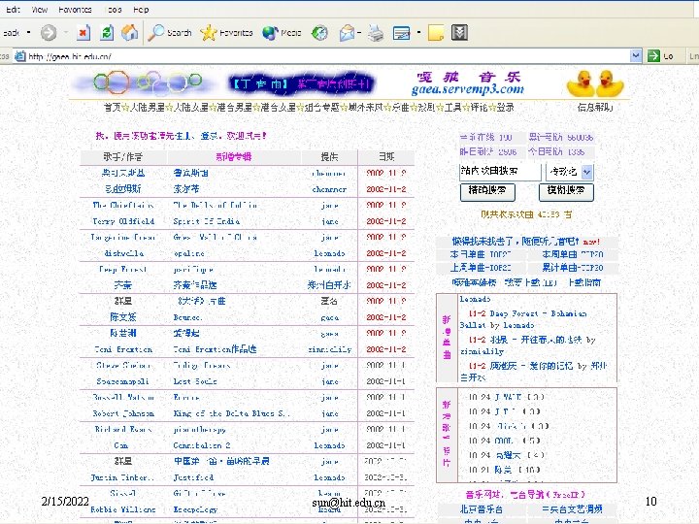Click the dark square icon at toolbar's end
The image size is (699, 524).
click(x=459, y=32)
